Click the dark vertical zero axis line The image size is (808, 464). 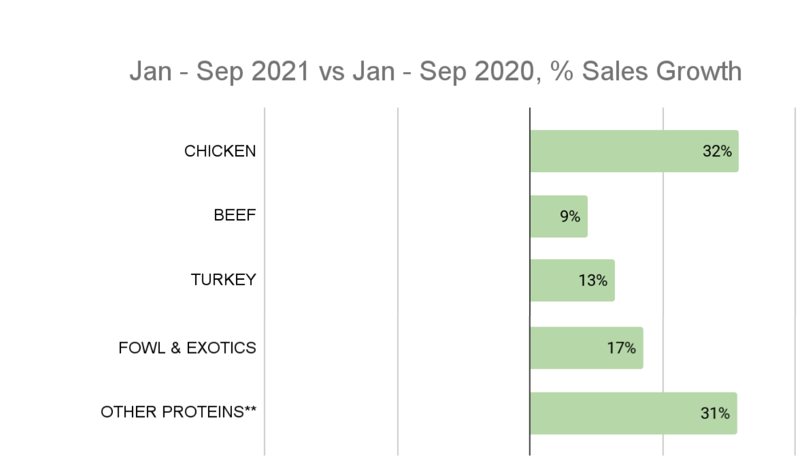[x=530, y=314]
